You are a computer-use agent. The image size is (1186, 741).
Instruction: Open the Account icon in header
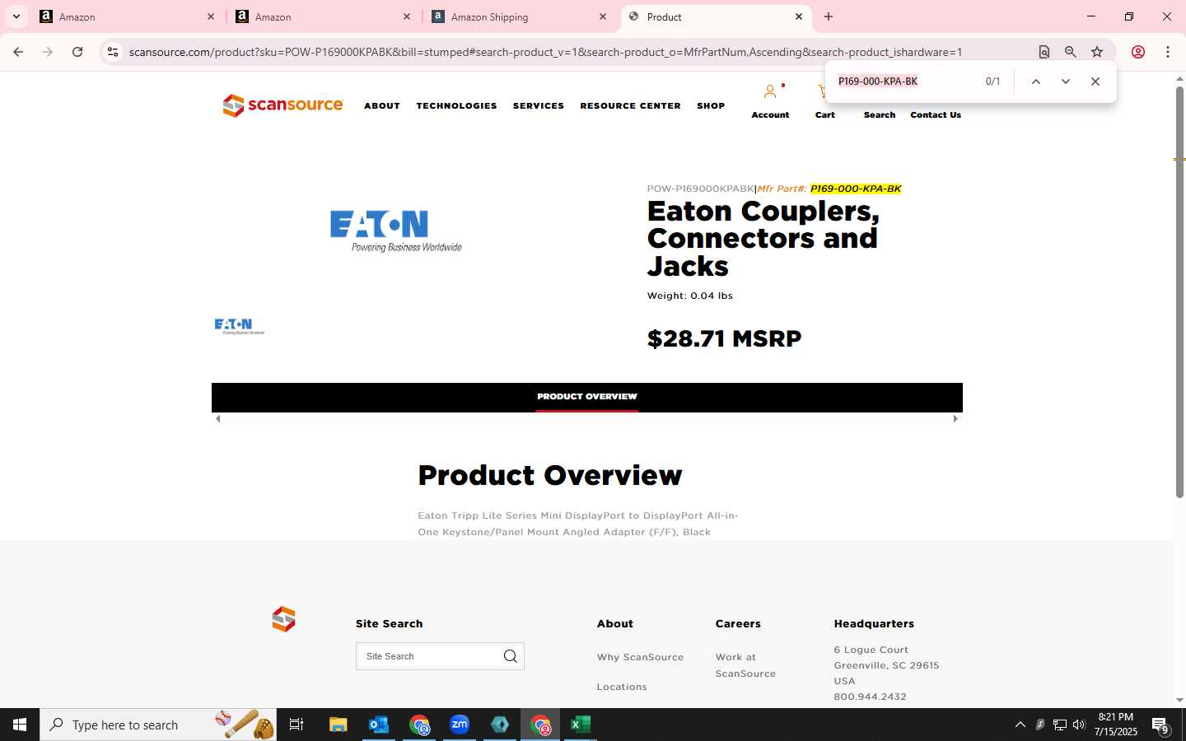[x=770, y=92]
